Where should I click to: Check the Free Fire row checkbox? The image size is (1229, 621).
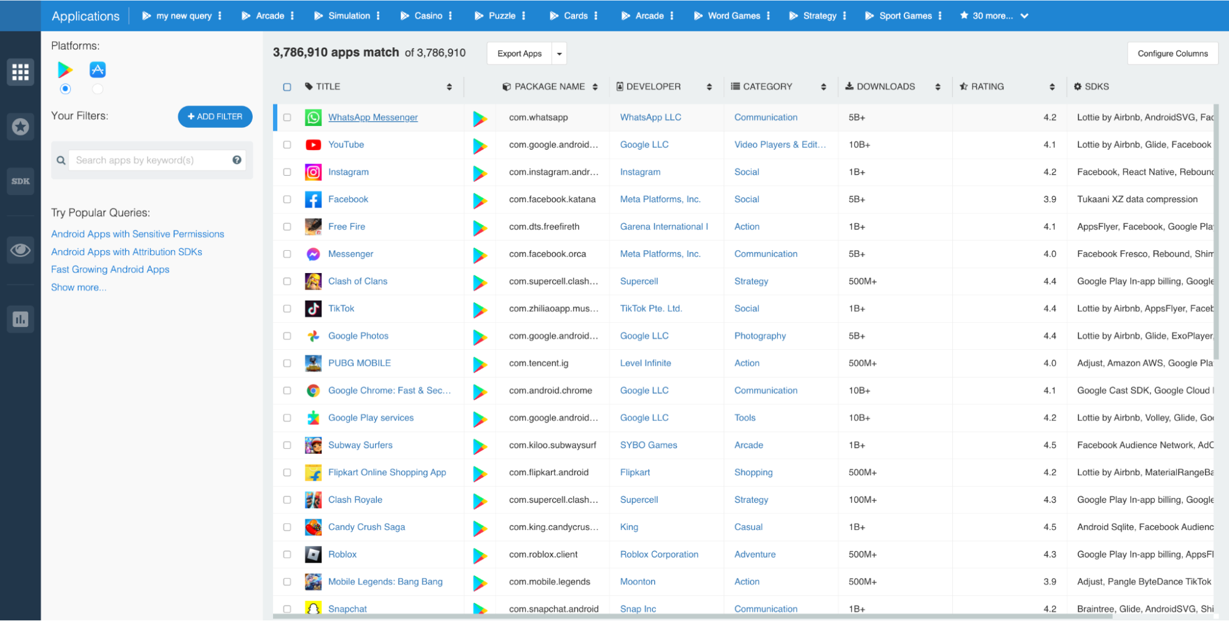tap(287, 227)
